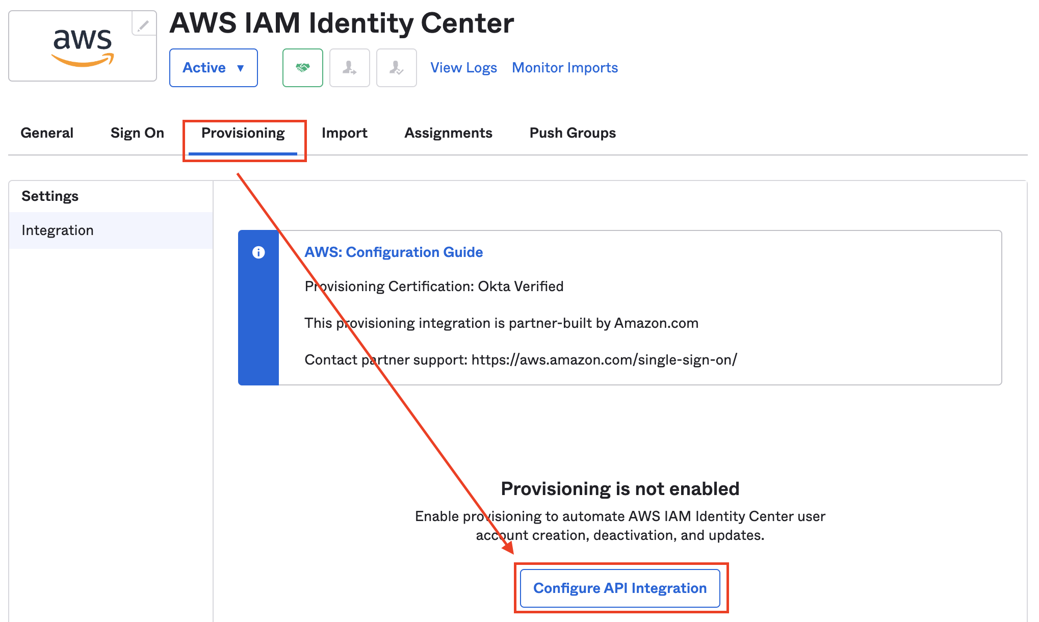Switch to the General tab
Screen dimensions: 1039x622
pyautogui.click(x=47, y=133)
